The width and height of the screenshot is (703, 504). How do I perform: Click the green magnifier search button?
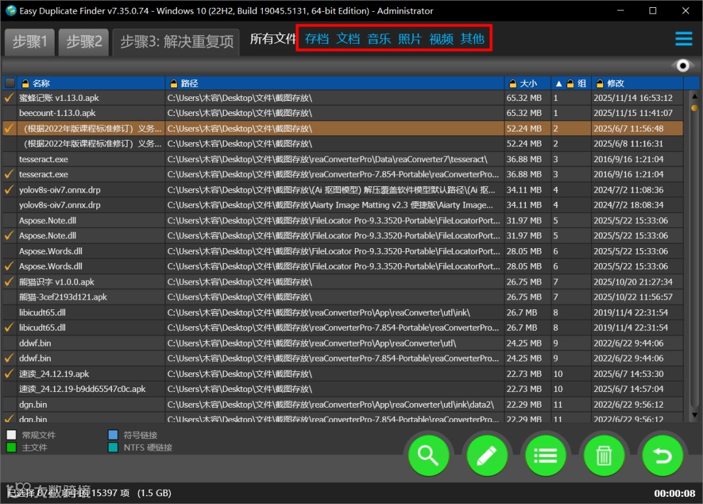[x=428, y=456]
